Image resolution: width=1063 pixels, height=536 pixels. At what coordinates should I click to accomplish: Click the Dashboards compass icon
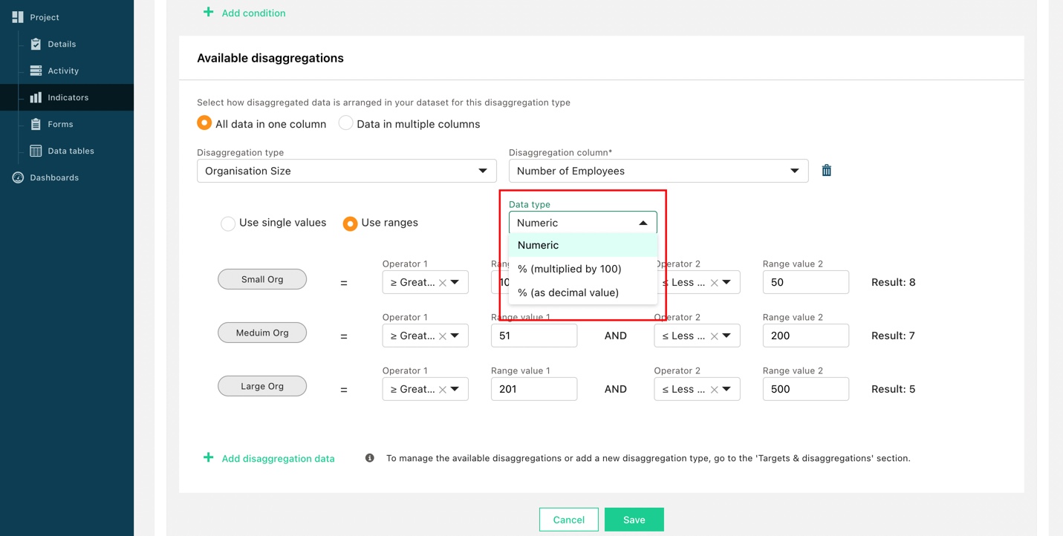(x=17, y=177)
